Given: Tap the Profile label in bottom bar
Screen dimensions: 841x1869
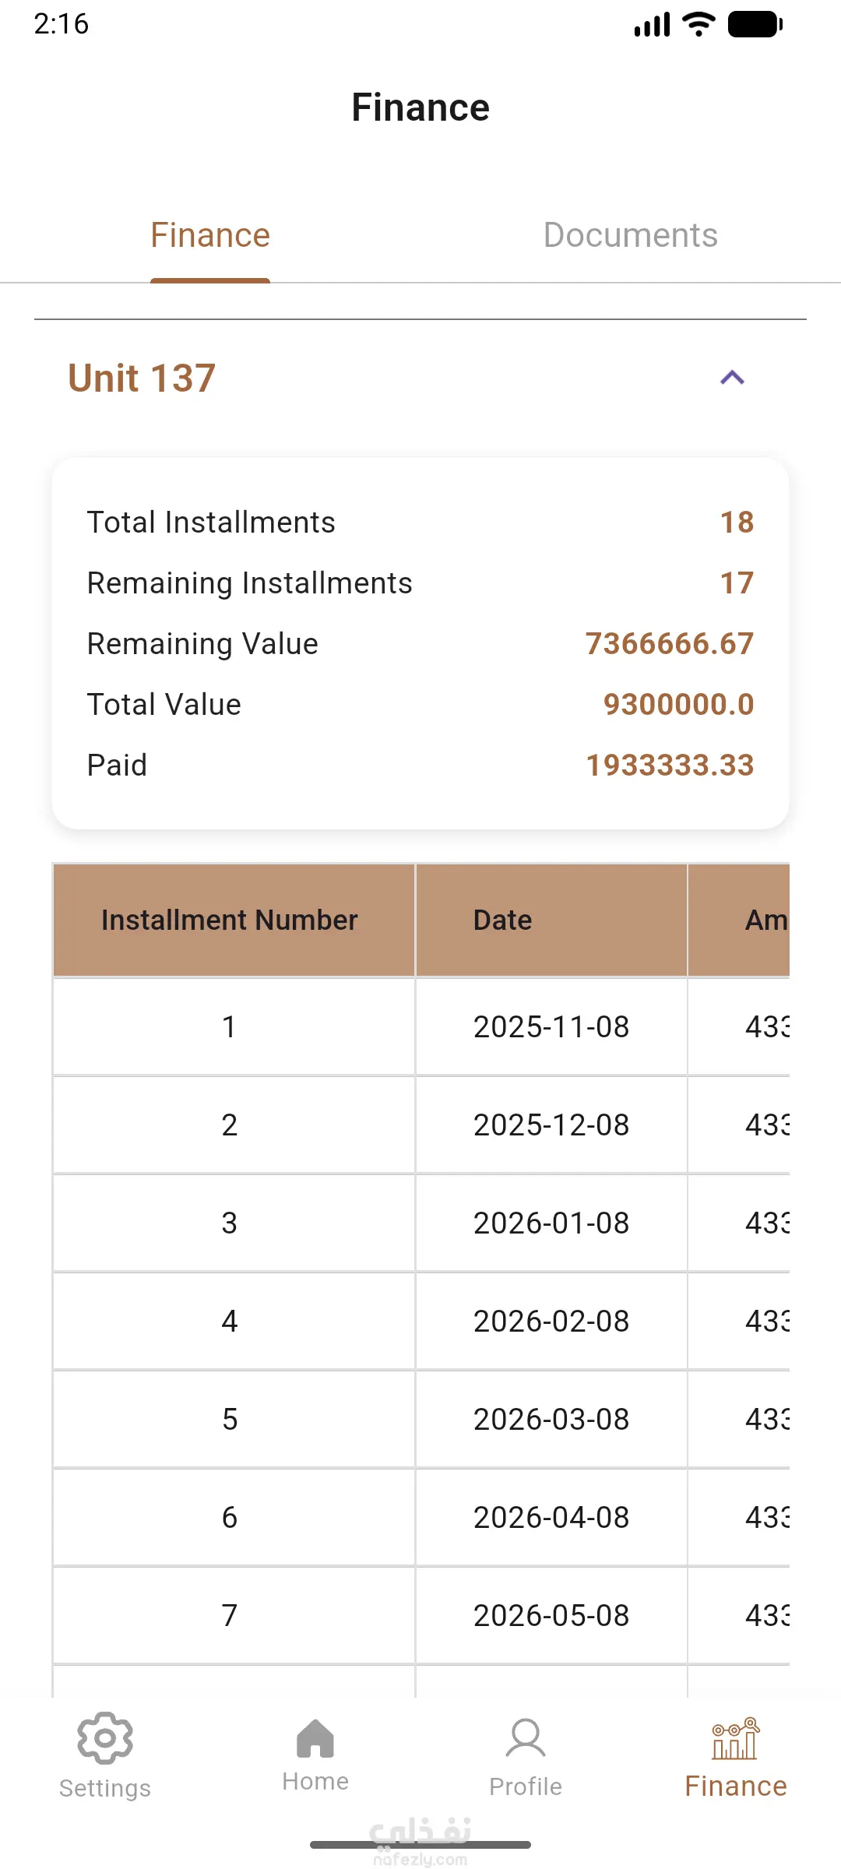Looking at the screenshot, I should coord(526,1786).
